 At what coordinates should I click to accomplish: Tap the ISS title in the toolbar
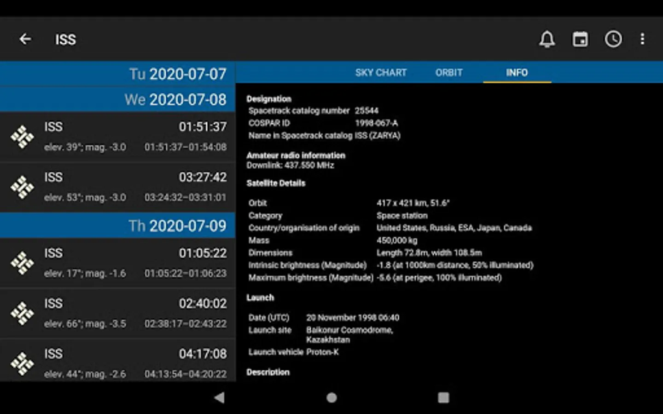click(x=65, y=40)
